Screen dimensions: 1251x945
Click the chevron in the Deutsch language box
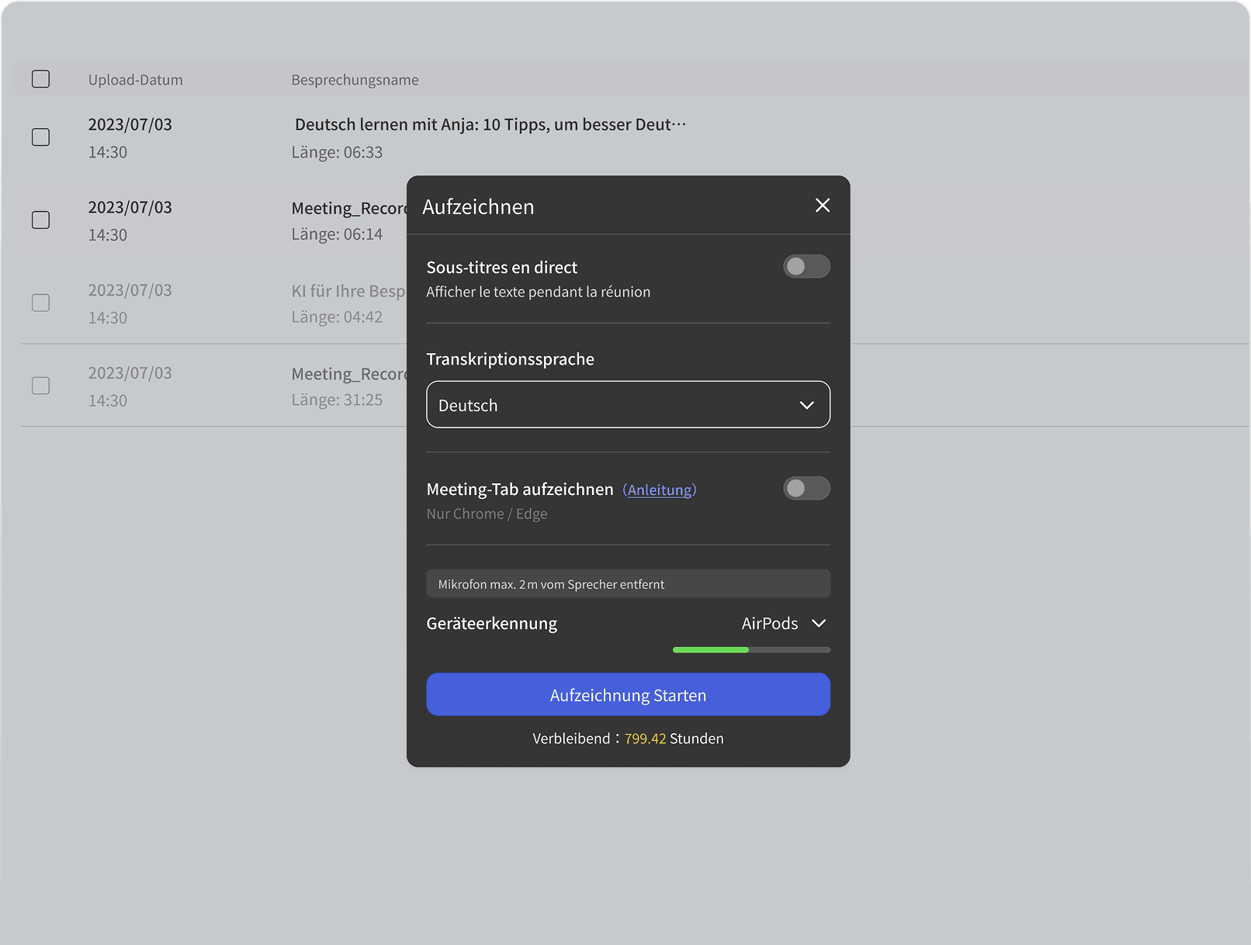[807, 405]
